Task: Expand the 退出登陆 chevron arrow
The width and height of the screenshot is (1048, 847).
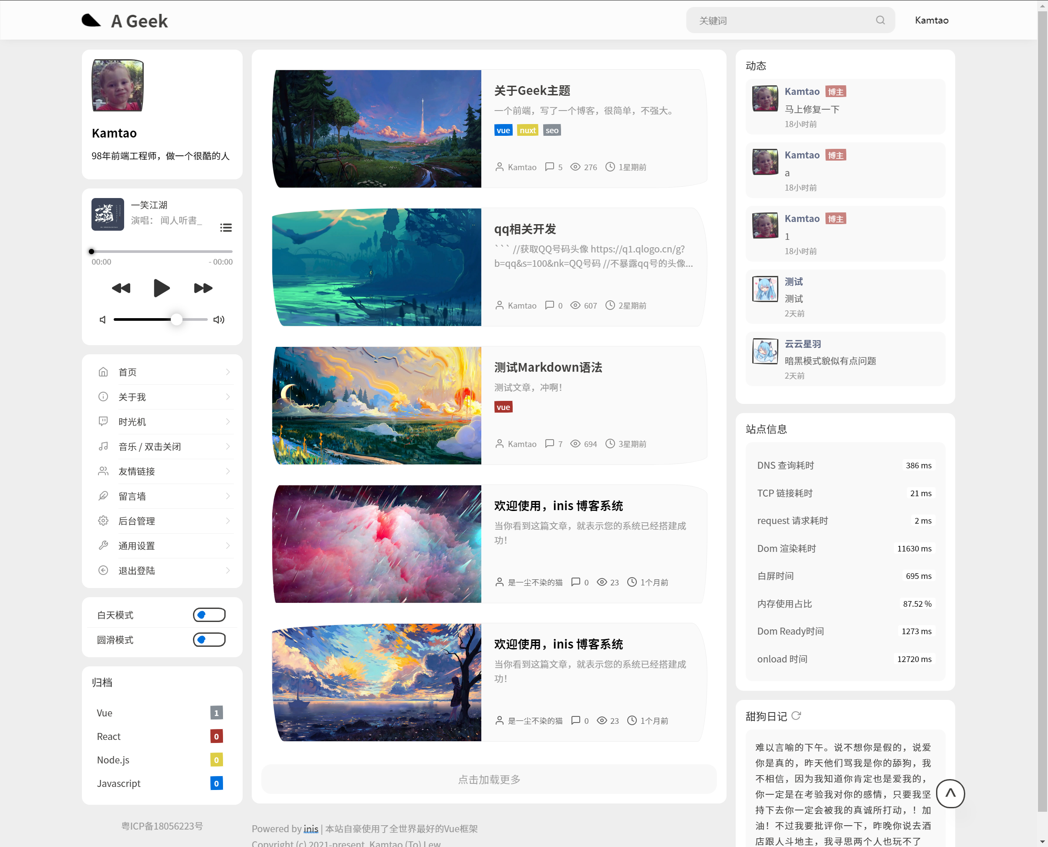Action: [227, 570]
